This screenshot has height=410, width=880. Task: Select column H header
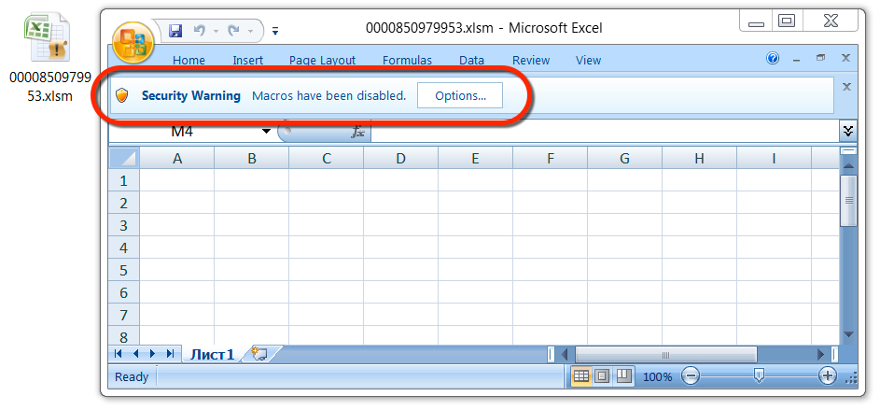pos(699,159)
